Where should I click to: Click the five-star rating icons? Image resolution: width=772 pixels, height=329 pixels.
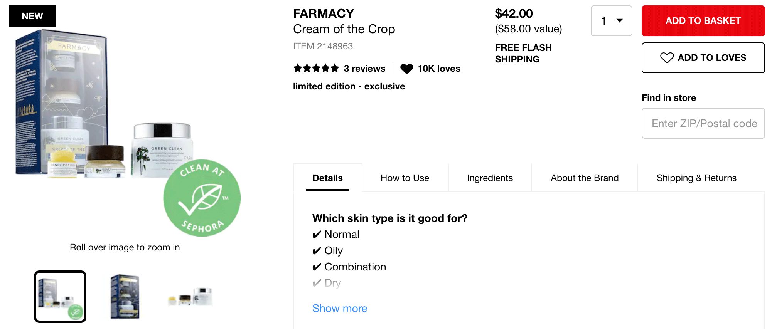[x=316, y=69]
